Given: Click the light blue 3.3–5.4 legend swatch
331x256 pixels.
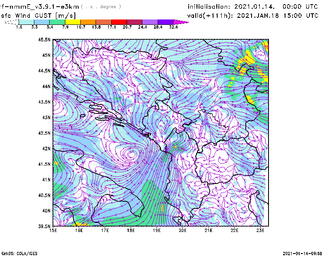Looking at the screenshot, I should tap(42, 22).
